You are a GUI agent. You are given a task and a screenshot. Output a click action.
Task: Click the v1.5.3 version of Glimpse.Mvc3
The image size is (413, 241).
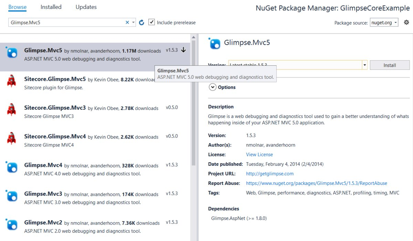[172, 193]
